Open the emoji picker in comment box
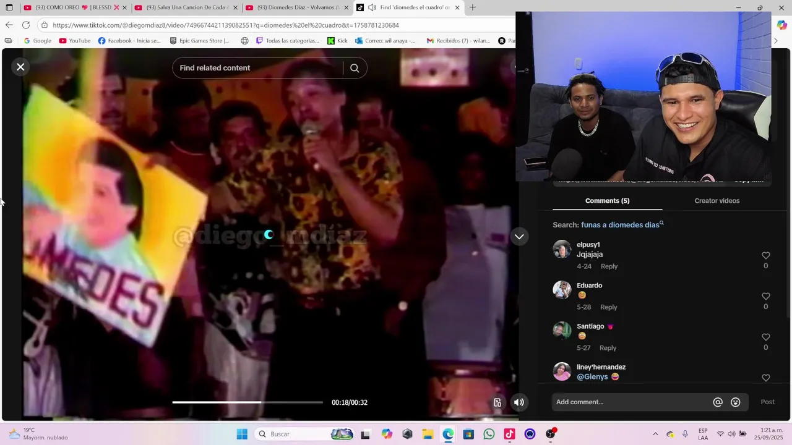792x445 pixels. [736, 402]
